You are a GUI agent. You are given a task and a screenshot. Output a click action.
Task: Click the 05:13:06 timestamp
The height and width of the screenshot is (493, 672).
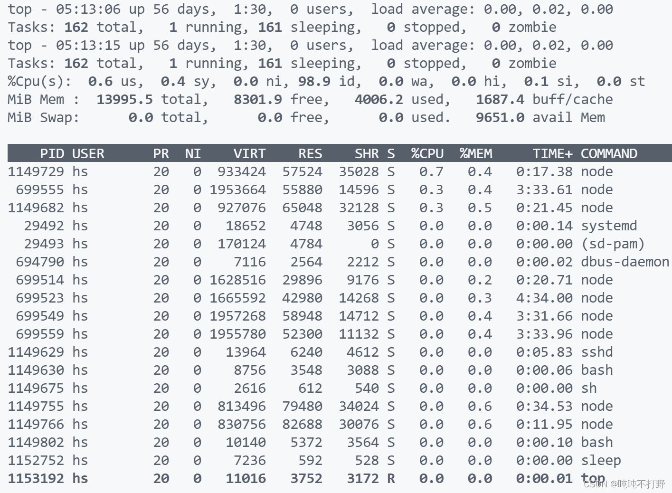tap(88, 9)
